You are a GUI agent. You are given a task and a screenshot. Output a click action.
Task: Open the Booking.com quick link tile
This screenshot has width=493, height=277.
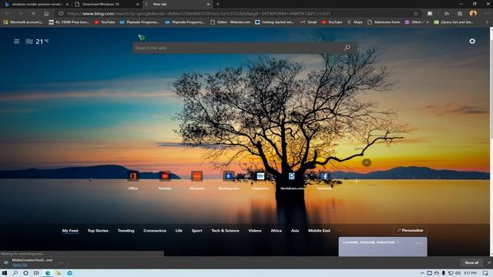[229, 179]
